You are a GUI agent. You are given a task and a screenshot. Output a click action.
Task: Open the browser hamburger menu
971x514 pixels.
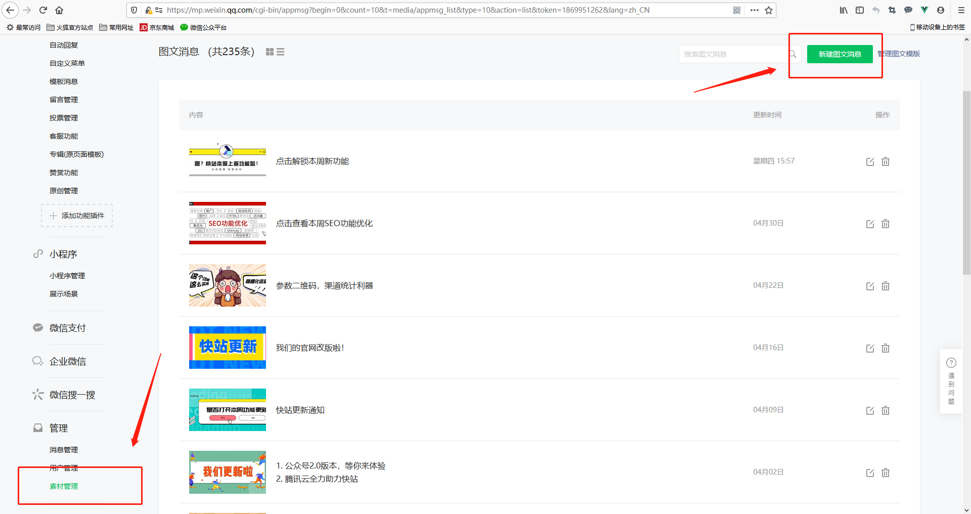tap(961, 10)
